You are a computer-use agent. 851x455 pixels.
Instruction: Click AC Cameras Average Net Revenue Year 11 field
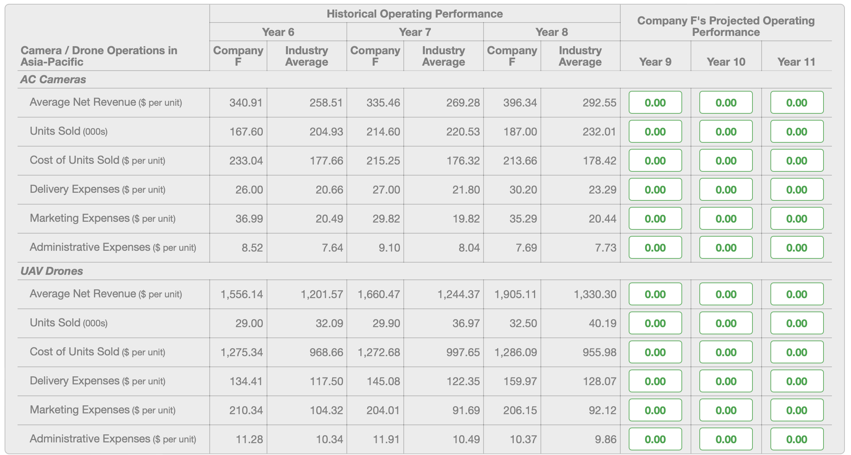tap(797, 102)
